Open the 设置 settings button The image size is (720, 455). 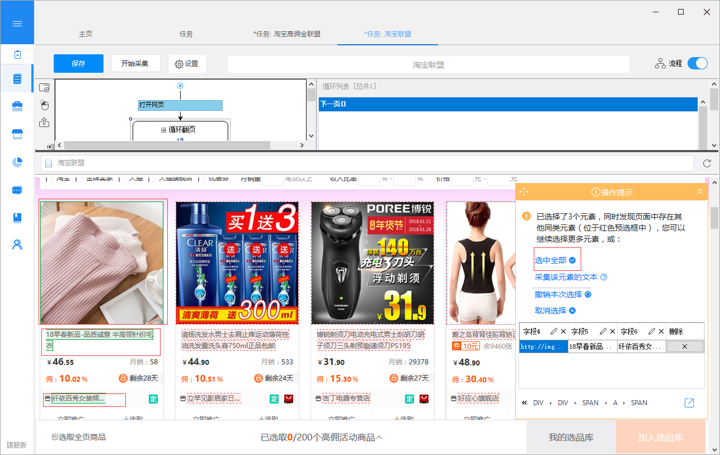(x=187, y=64)
